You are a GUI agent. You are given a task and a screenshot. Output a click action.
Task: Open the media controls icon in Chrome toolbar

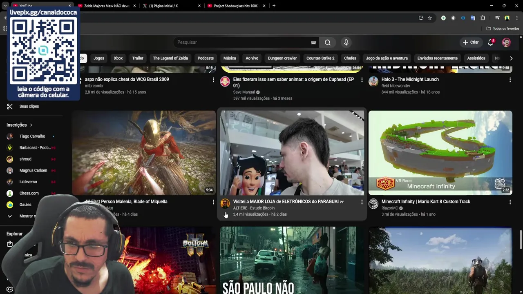[x=497, y=18]
